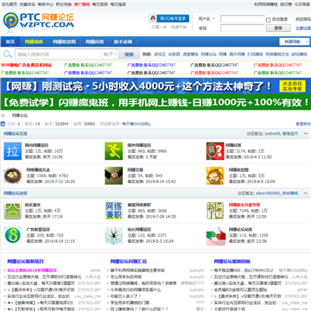Open the red and green hands forum icon
311x311 pixels.
coord(216,236)
